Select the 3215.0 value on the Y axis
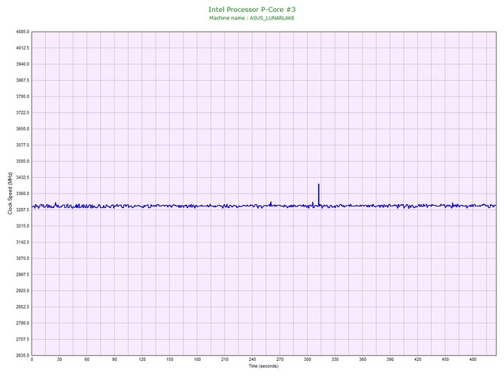 click(x=23, y=226)
